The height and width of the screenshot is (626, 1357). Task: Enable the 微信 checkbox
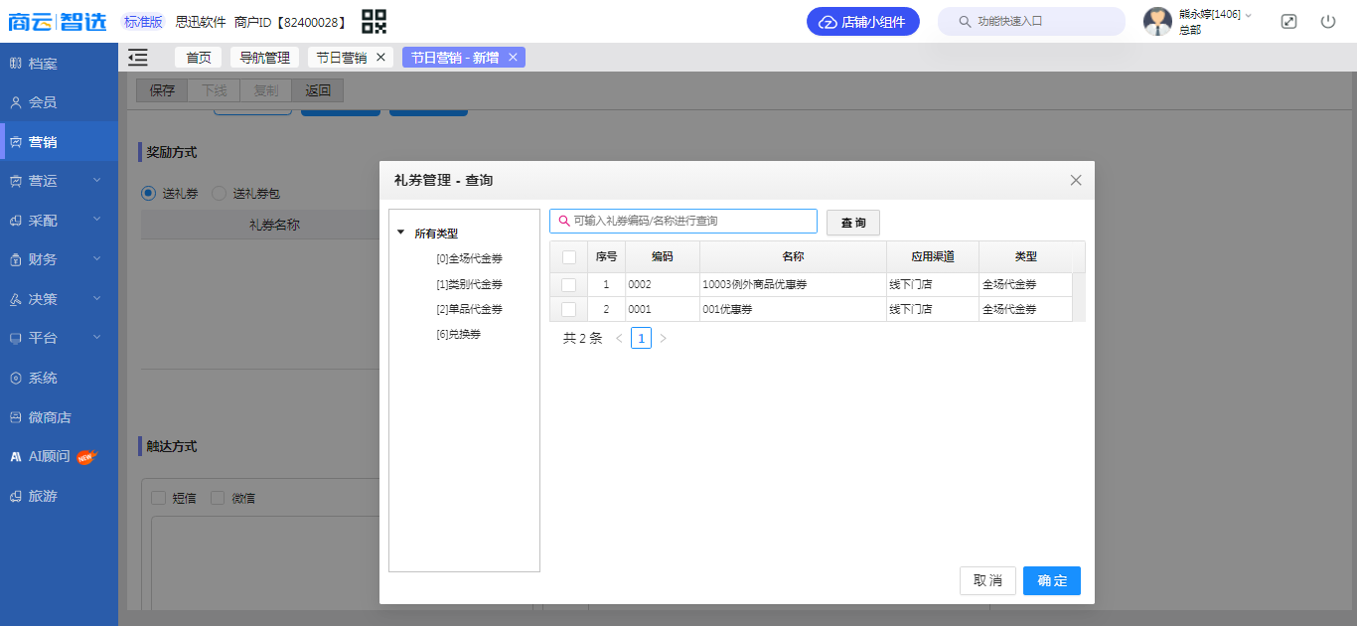click(218, 498)
